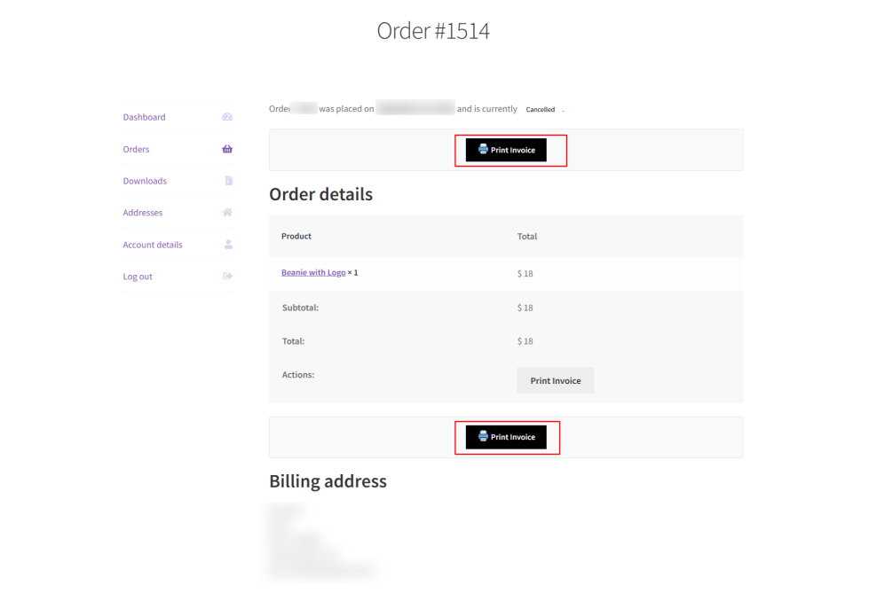Click the Order #1514 page title
The image size is (869, 593).
tap(433, 31)
